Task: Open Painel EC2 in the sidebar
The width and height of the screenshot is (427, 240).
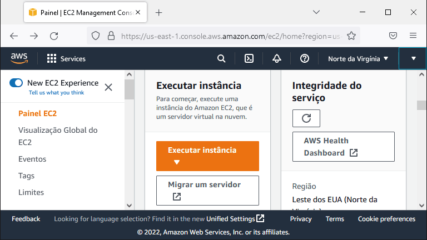Action: 38,113
